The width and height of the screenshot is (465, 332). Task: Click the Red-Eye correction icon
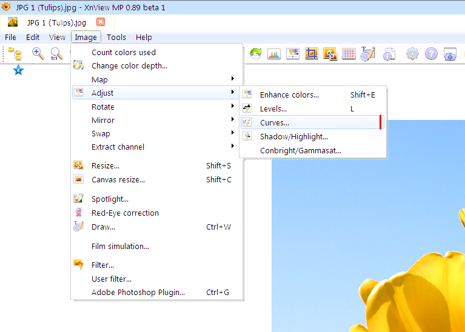pyautogui.click(x=79, y=213)
